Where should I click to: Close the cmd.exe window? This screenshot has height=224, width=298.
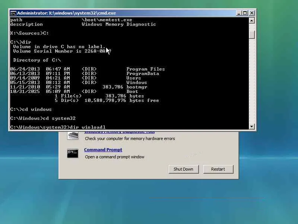click(x=252, y=13)
